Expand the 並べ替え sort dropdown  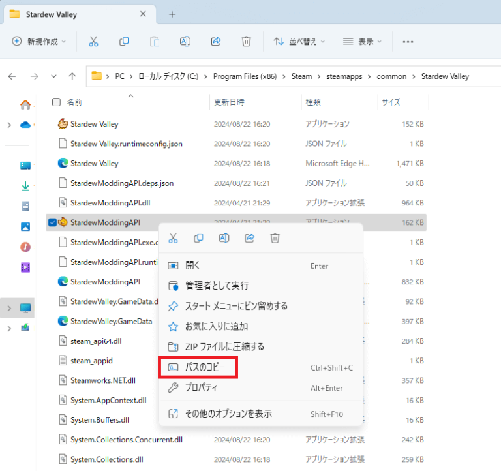[x=299, y=41]
